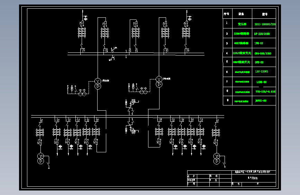Click the serial number '6' cell in the table
The height and width of the screenshot is (195, 300).
coord(227,72)
